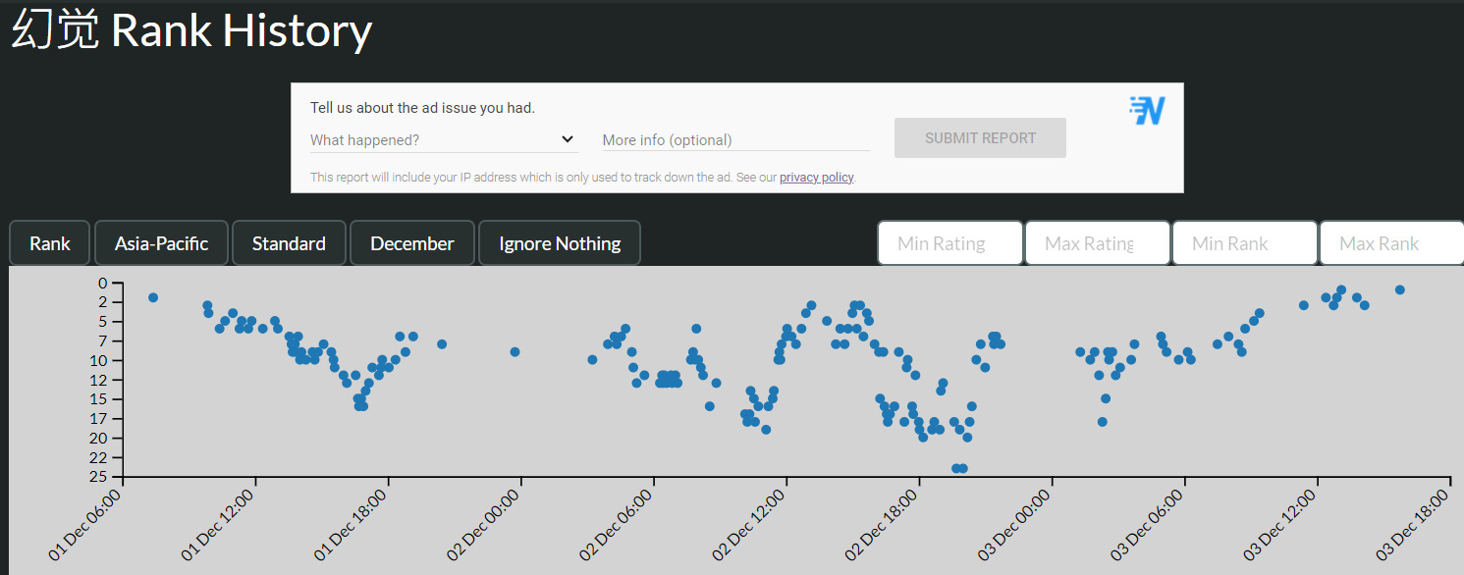The width and height of the screenshot is (1464, 575).
Task: Change the Asia-Pacific region selector
Action: (x=161, y=243)
